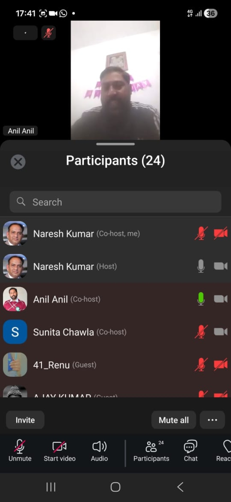231x502 pixels.
Task: Tap Start video in the toolbar
Action: (x=60, y=451)
